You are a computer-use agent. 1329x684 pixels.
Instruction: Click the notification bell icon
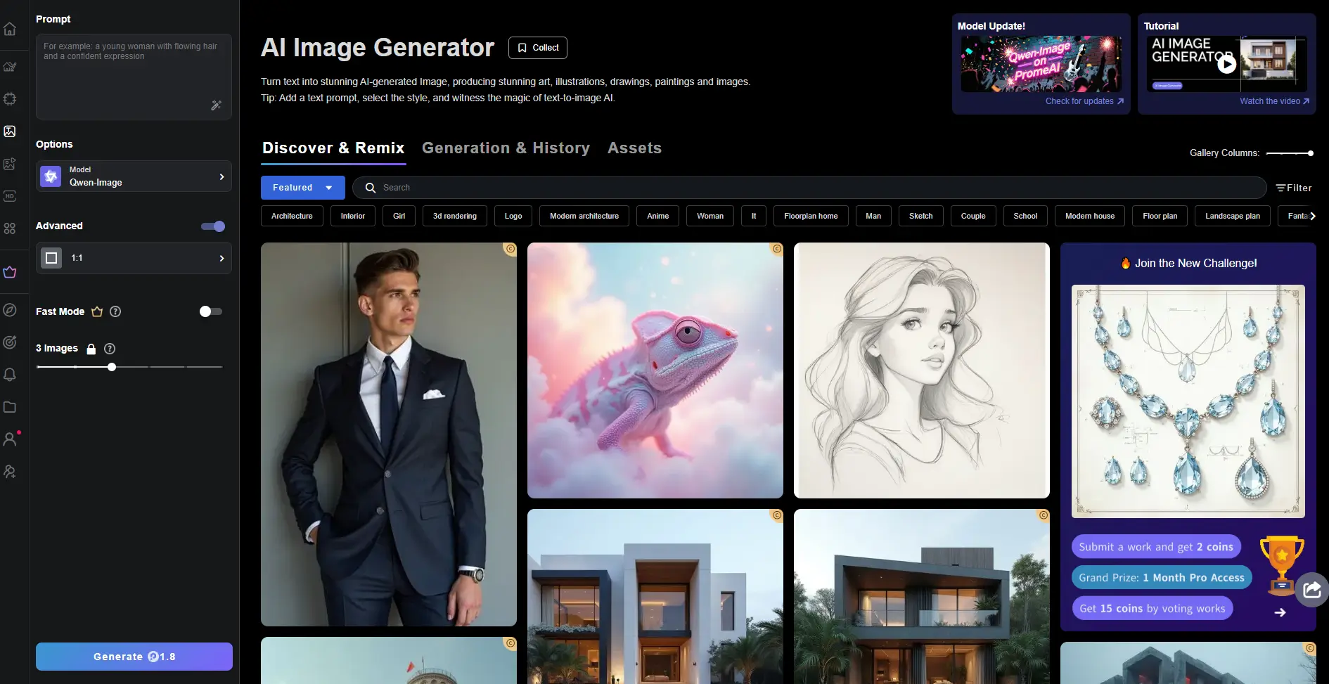click(x=10, y=375)
